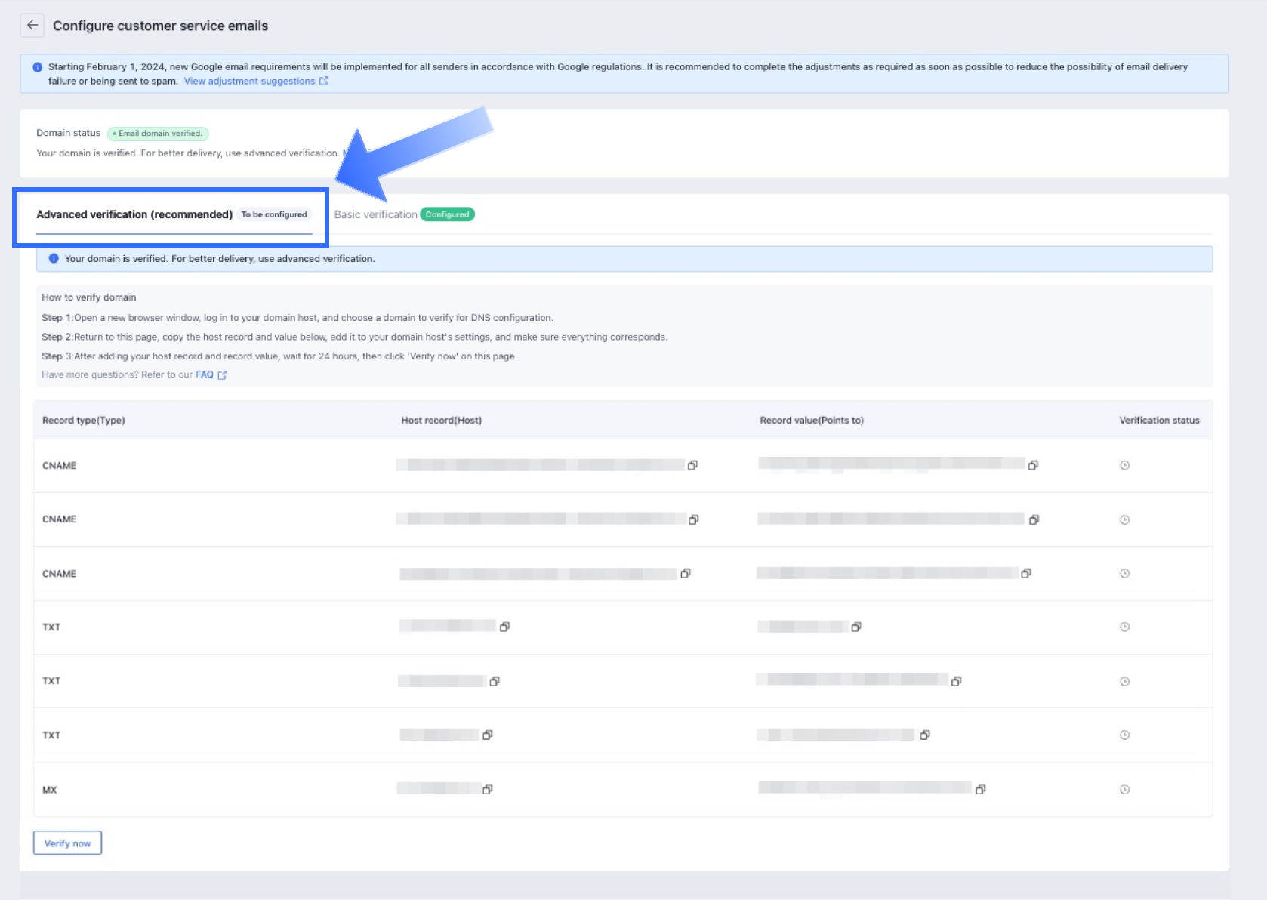Copy the MX host record
Screen dimensions: 1267x900
coord(487,789)
